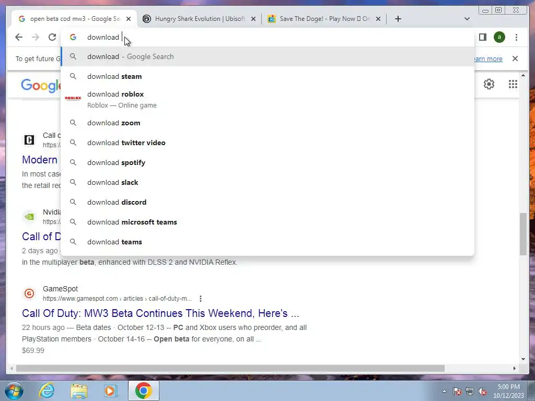
Task: Select download - Google Search suggestion
Action: [267, 56]
